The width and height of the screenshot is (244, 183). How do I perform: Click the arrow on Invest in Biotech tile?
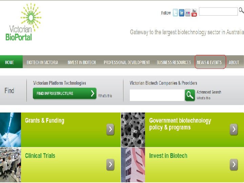pyautogui.click(x=234, y=164)
